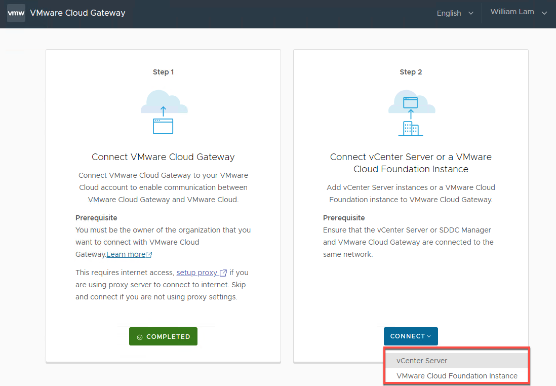The width and height of the screenshot is (556, 386).
Task: Click the COMPLETED button in Step 1
Action: tap(163, 336)
